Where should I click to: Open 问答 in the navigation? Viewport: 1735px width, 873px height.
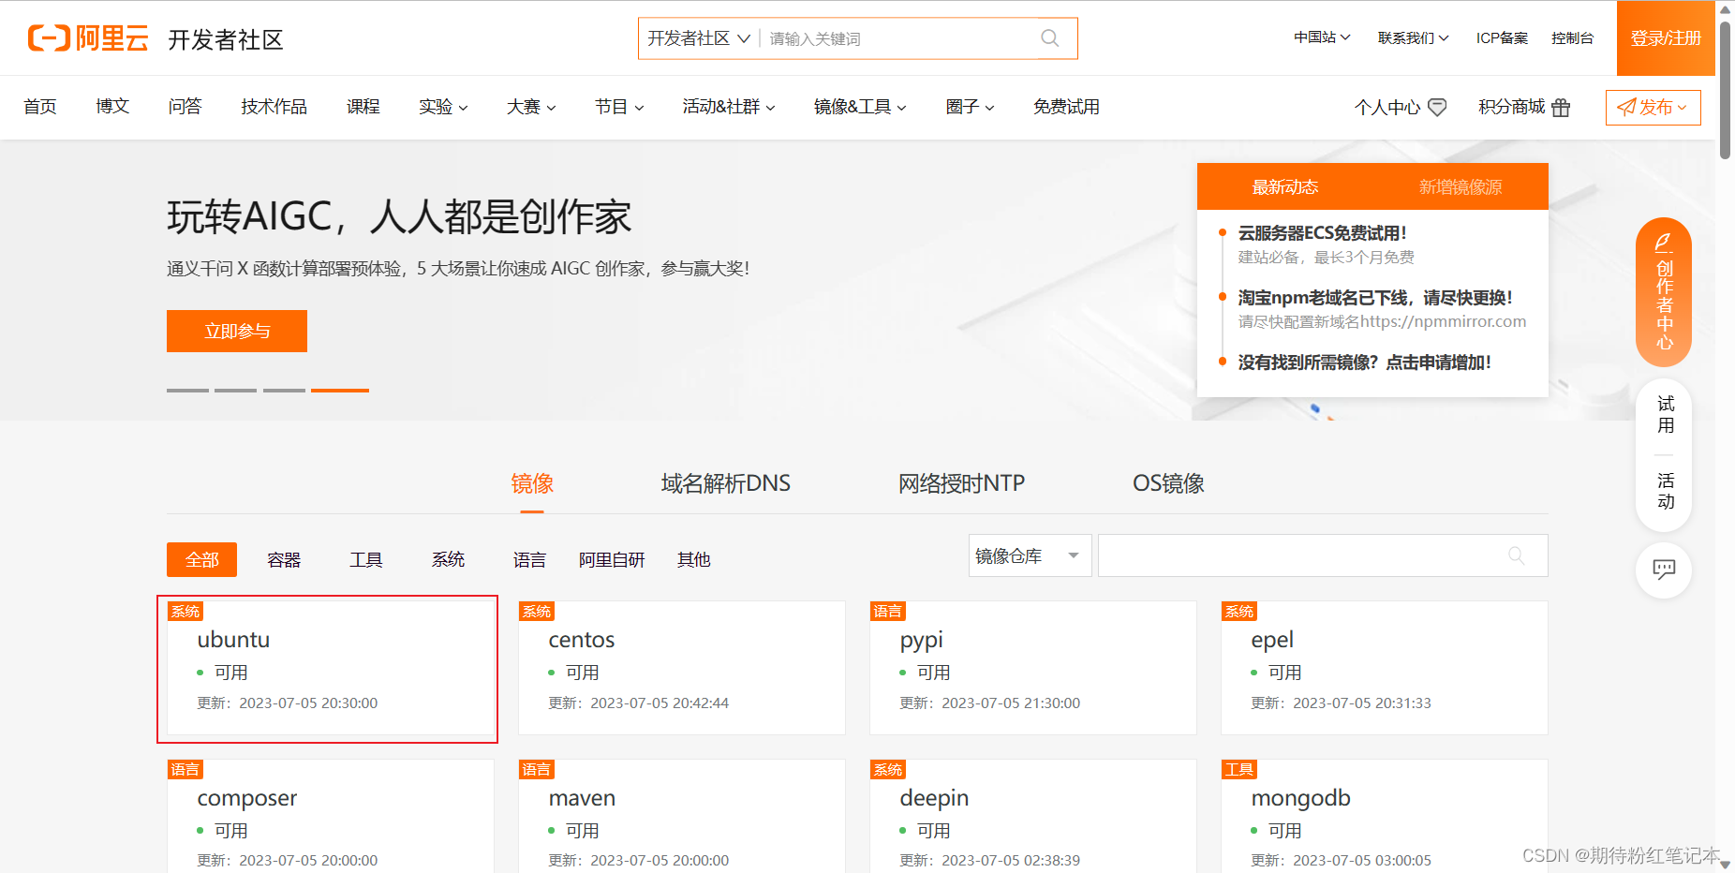click(x=185, y=107)
